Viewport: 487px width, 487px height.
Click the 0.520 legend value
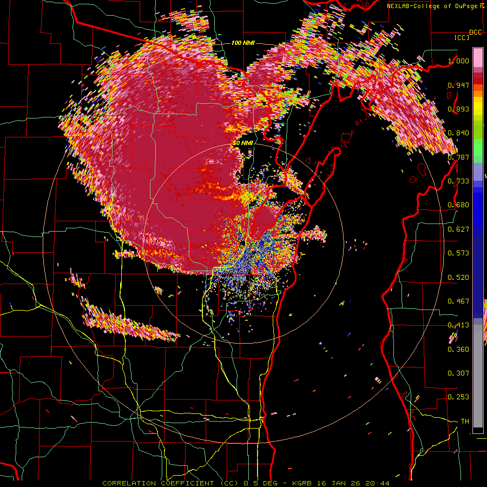point(458,278)
